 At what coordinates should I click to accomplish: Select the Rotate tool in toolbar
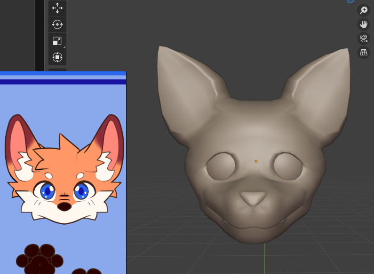(x=57, y=24)
